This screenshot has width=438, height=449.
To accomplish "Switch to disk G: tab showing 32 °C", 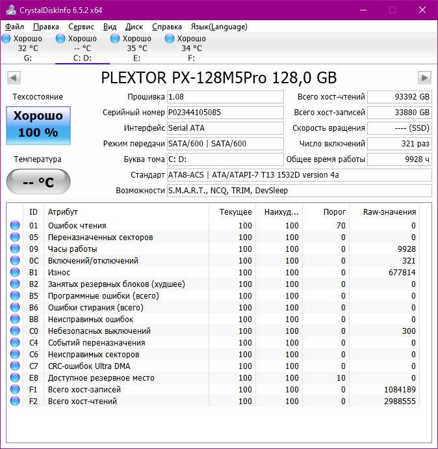I will (28, 48).
